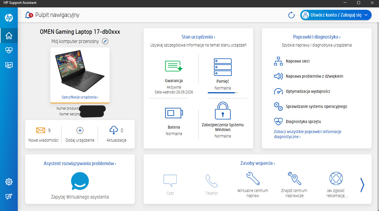Click the notification bell icon
This screenshot has height=211, width=379.
pos(28,15)
